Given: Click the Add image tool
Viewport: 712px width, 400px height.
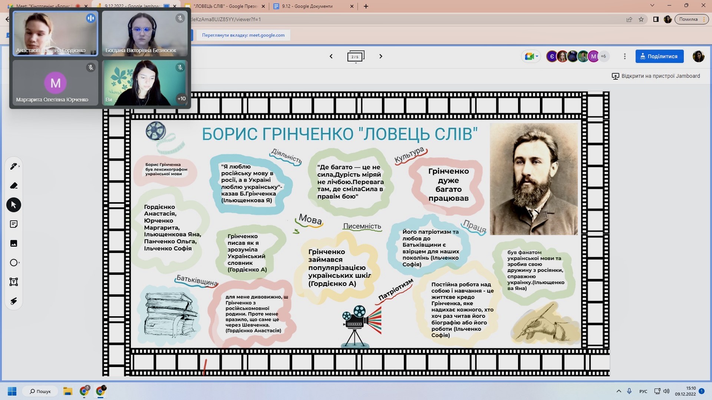Looking at the screenshot, I should pyautogui.click(x=14, y=243).
